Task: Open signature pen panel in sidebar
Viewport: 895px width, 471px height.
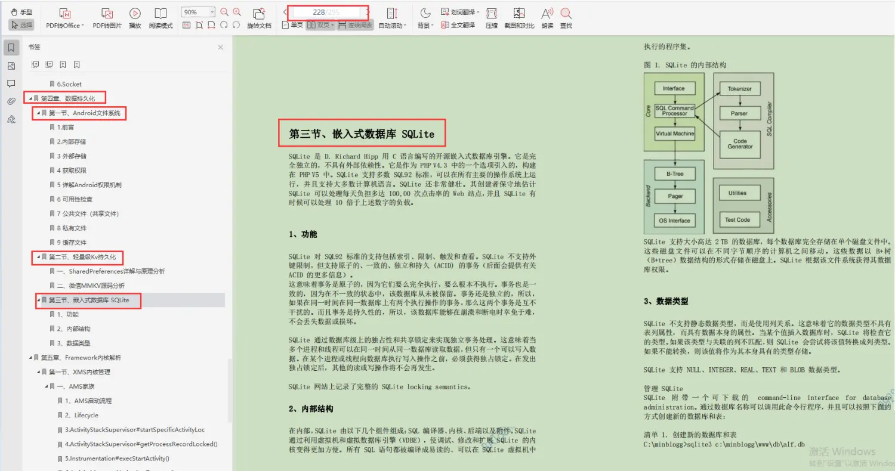Action: coord(11,119)
